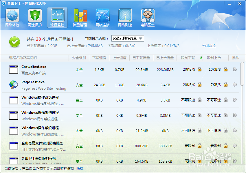Toggle download lock for 金山卫士基础服务程序
This screenshot has height=173, width=246.
pos(200,161)
